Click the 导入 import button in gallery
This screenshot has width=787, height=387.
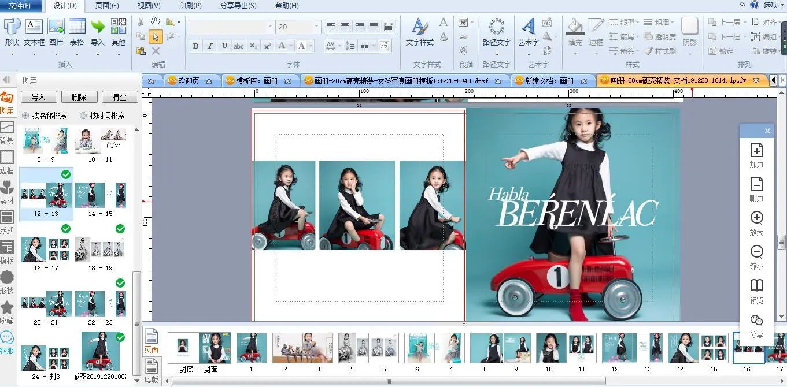click(x=39, y=97)
